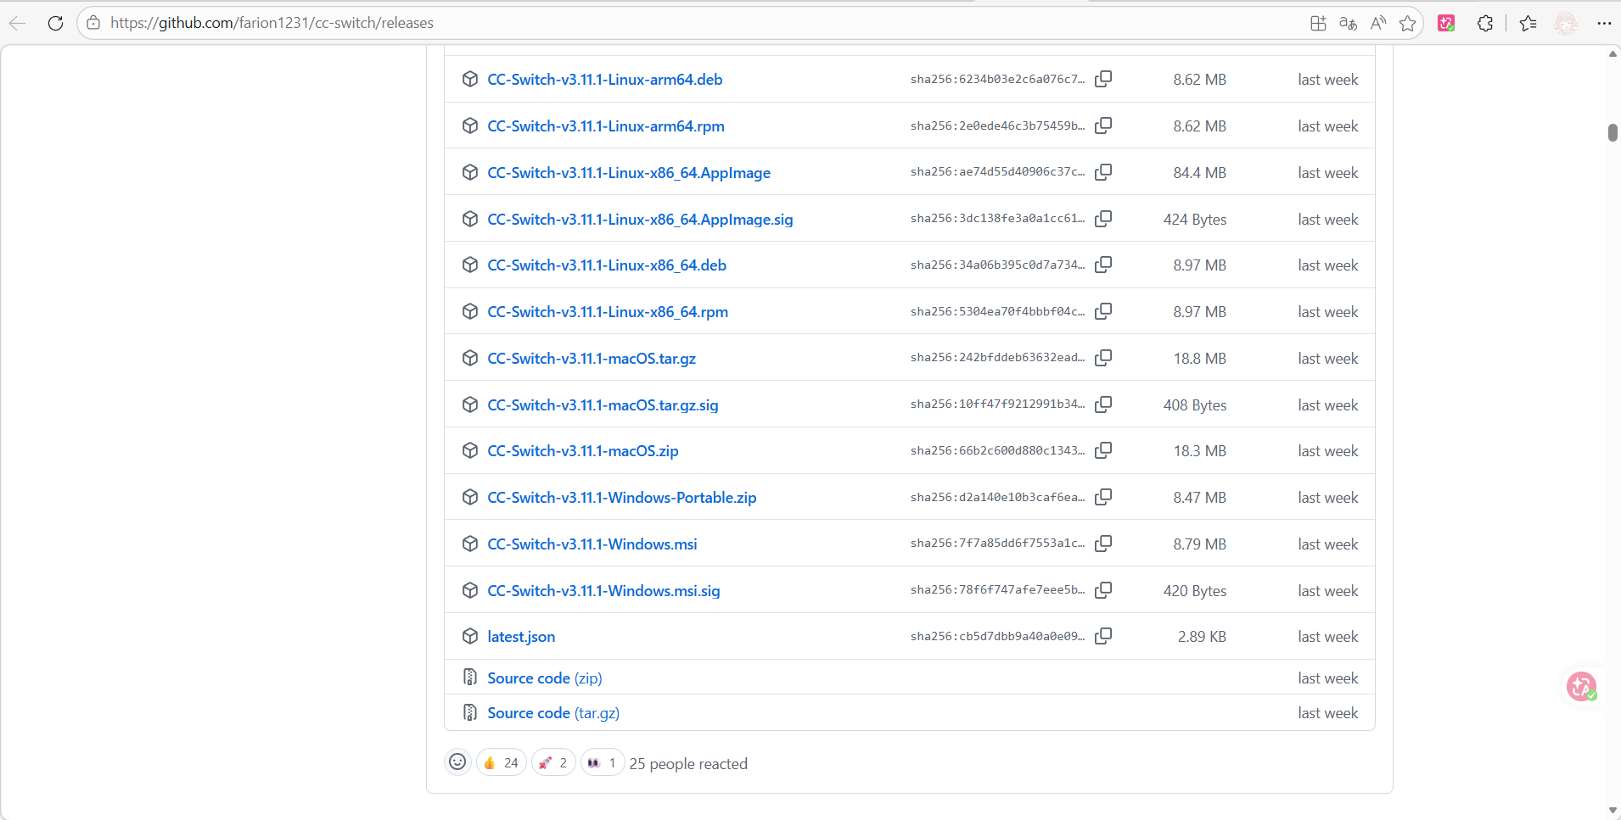Toggle the eyes reaction with 1
1621x820 pixels.
click(603, 762)
